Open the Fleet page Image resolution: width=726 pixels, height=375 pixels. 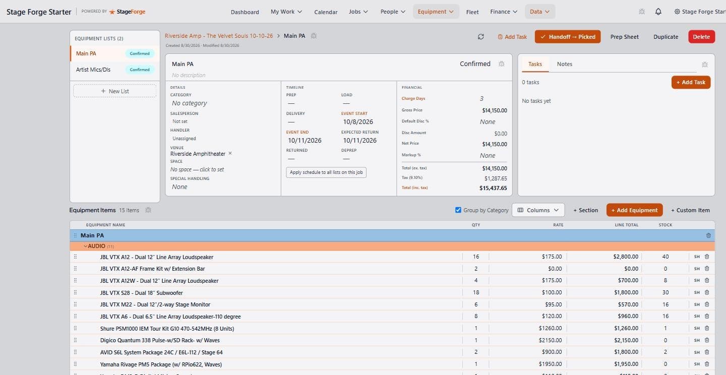472,12
